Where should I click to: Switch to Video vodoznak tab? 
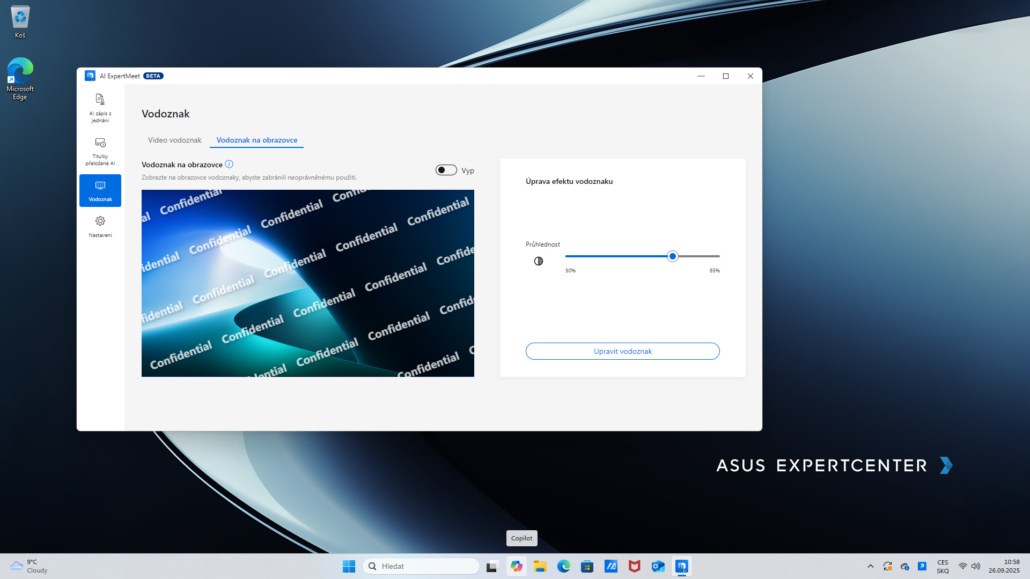click(174, 140)
